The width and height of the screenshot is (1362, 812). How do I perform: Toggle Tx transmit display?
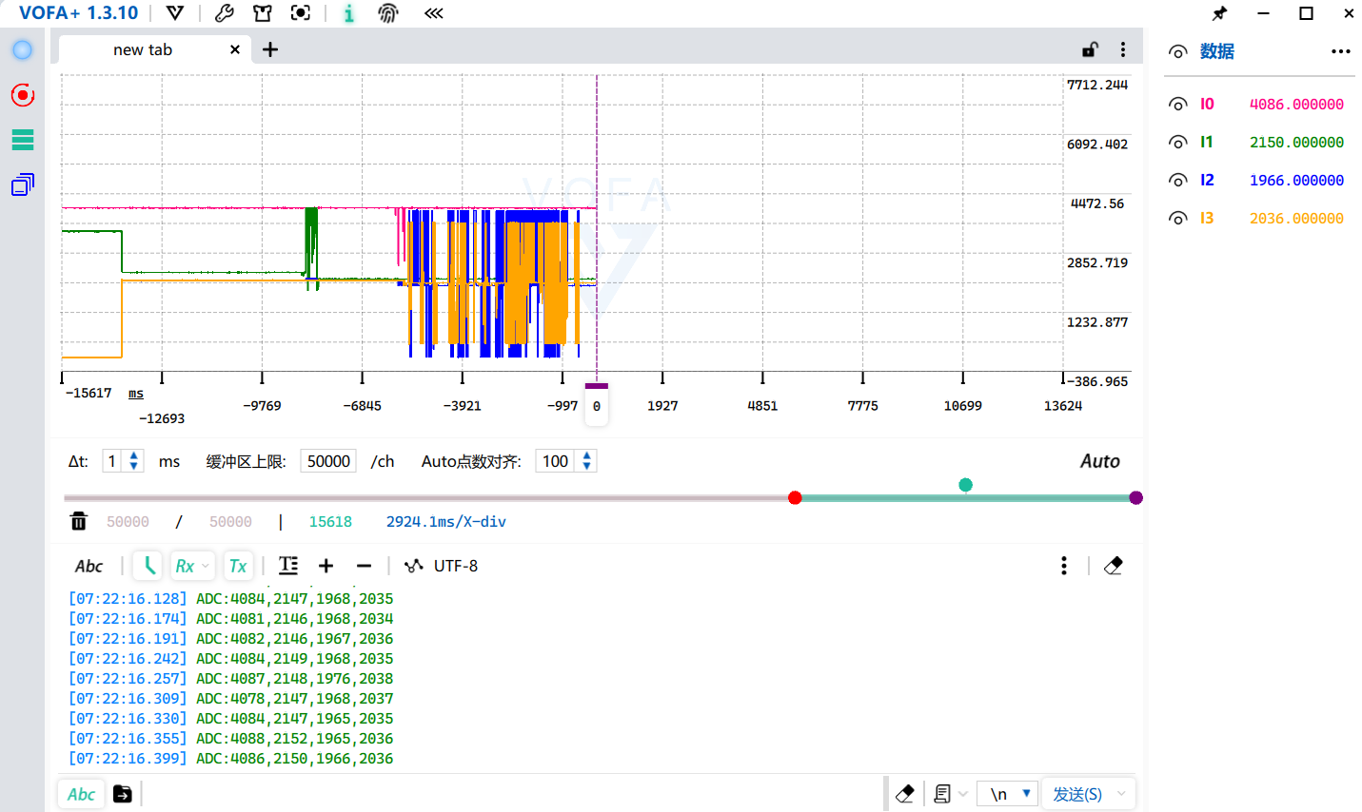click(238, 566)
